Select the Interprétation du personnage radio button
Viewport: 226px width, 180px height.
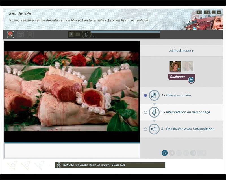pos(145,112)
